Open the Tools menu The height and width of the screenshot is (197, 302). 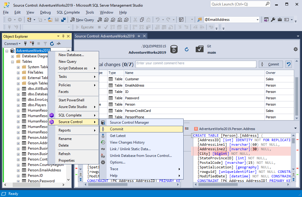pyautogui.click(x=90, y=12)
